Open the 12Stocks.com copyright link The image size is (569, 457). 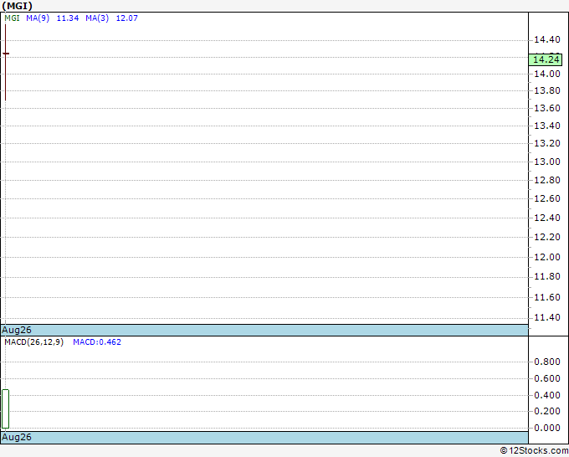click(534, 450)
